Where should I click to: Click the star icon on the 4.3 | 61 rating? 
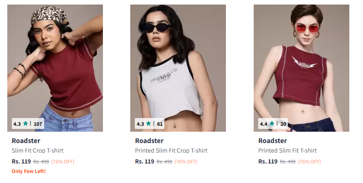pos(148,124)
